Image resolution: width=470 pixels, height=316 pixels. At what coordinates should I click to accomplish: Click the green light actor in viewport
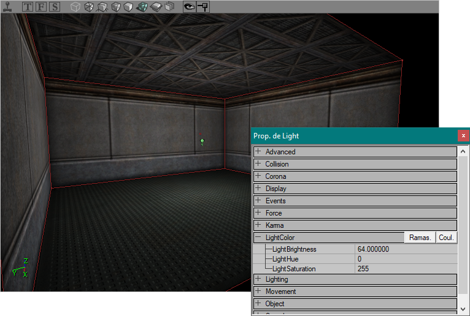point(202,142)
